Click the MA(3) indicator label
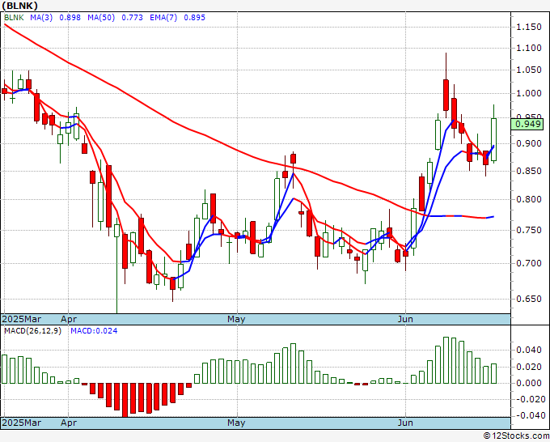Image resolution: width=550 pixels, height=442 pixels. pos(41,18)
